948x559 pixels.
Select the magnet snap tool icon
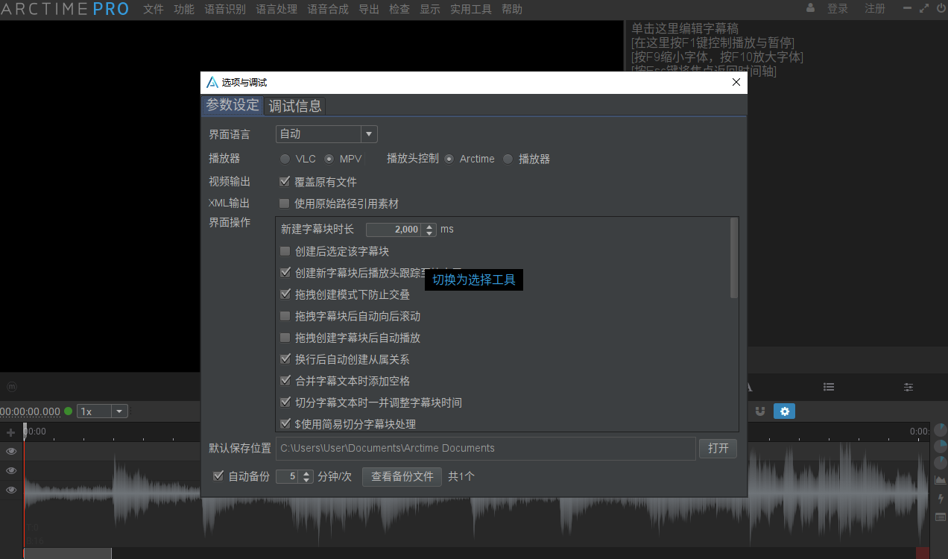click(x=760, y=411)
